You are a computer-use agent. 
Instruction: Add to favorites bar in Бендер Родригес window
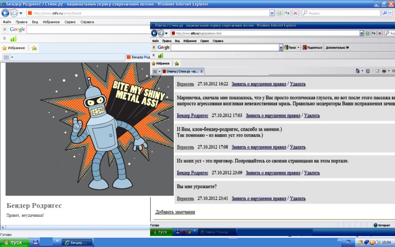[34, 48]
